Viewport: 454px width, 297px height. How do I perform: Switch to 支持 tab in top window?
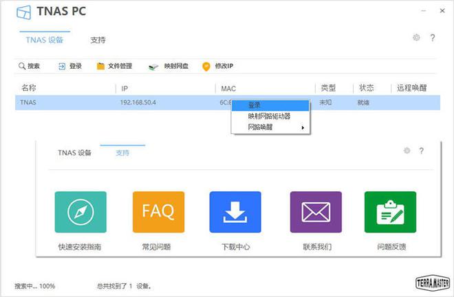98,40
